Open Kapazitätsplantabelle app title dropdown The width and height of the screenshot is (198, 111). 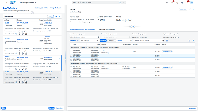(x=28, y=2)
